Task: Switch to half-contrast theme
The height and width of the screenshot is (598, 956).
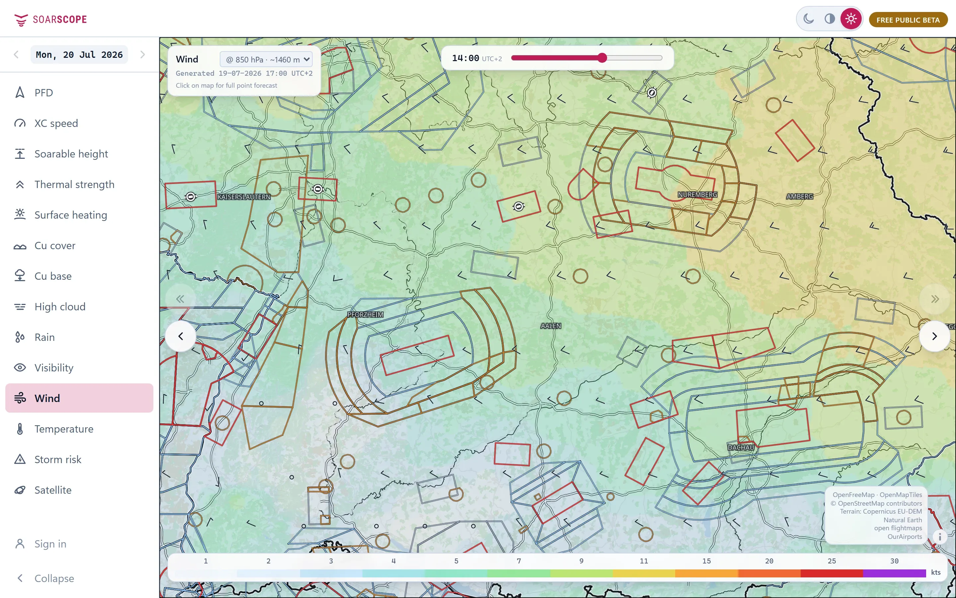Action: click(830, 19)
